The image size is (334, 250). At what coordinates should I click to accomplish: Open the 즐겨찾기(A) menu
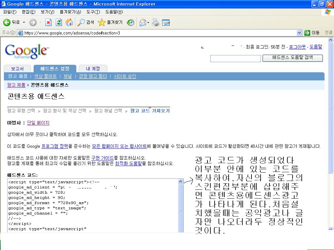tap(70, 12)
